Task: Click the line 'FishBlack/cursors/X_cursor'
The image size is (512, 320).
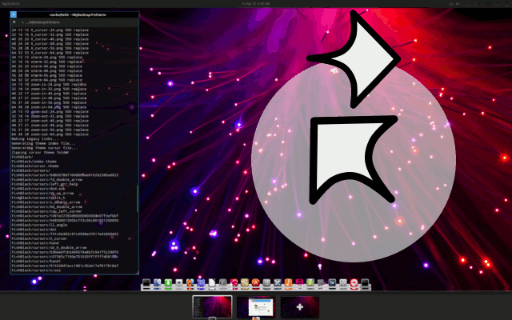Action: pyautogui.click(x=39, y=238)
